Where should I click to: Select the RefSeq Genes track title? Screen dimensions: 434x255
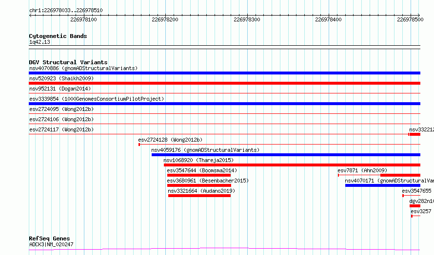pos(49,238)
